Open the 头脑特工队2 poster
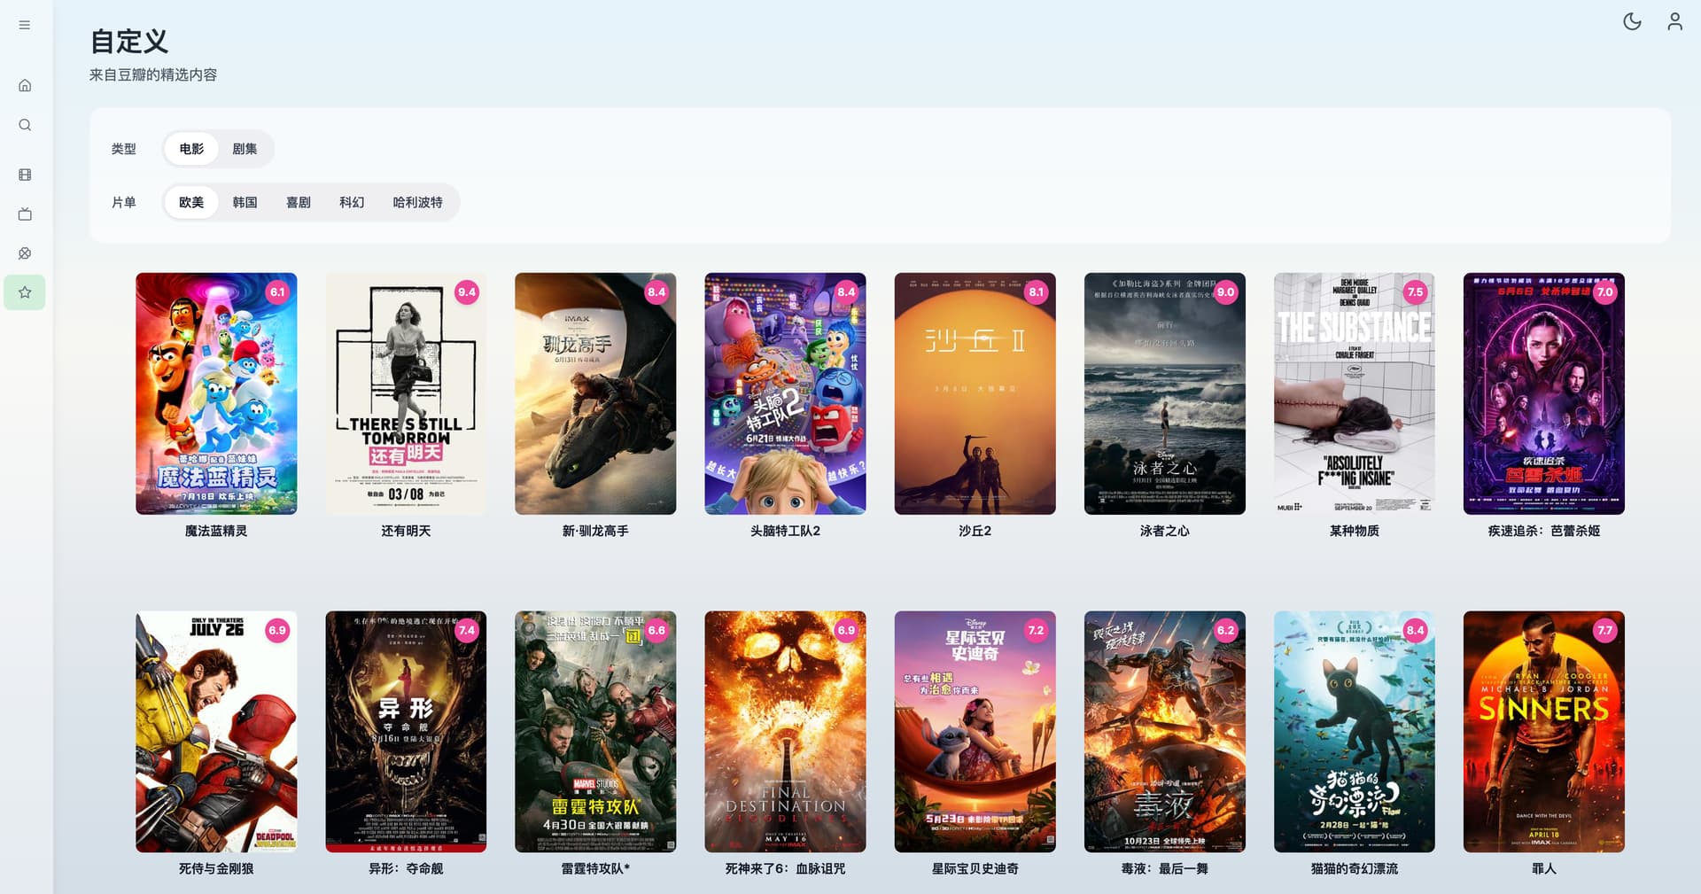Screen dimensions: 1701x894 coord(785,393)
